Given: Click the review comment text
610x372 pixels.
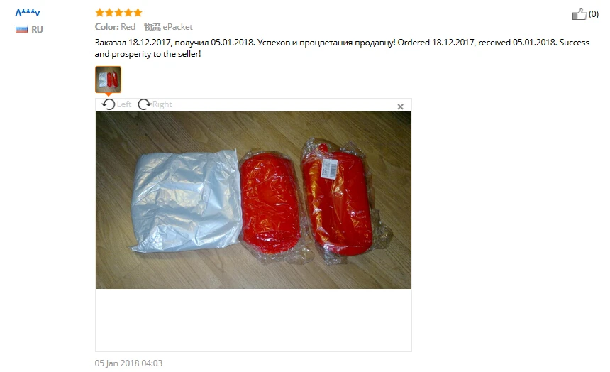Looking at the screenshot, I should (342, 48).
